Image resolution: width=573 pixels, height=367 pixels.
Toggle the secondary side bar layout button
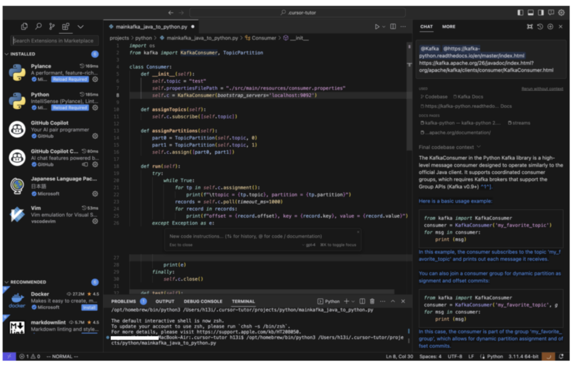point(541,12)
